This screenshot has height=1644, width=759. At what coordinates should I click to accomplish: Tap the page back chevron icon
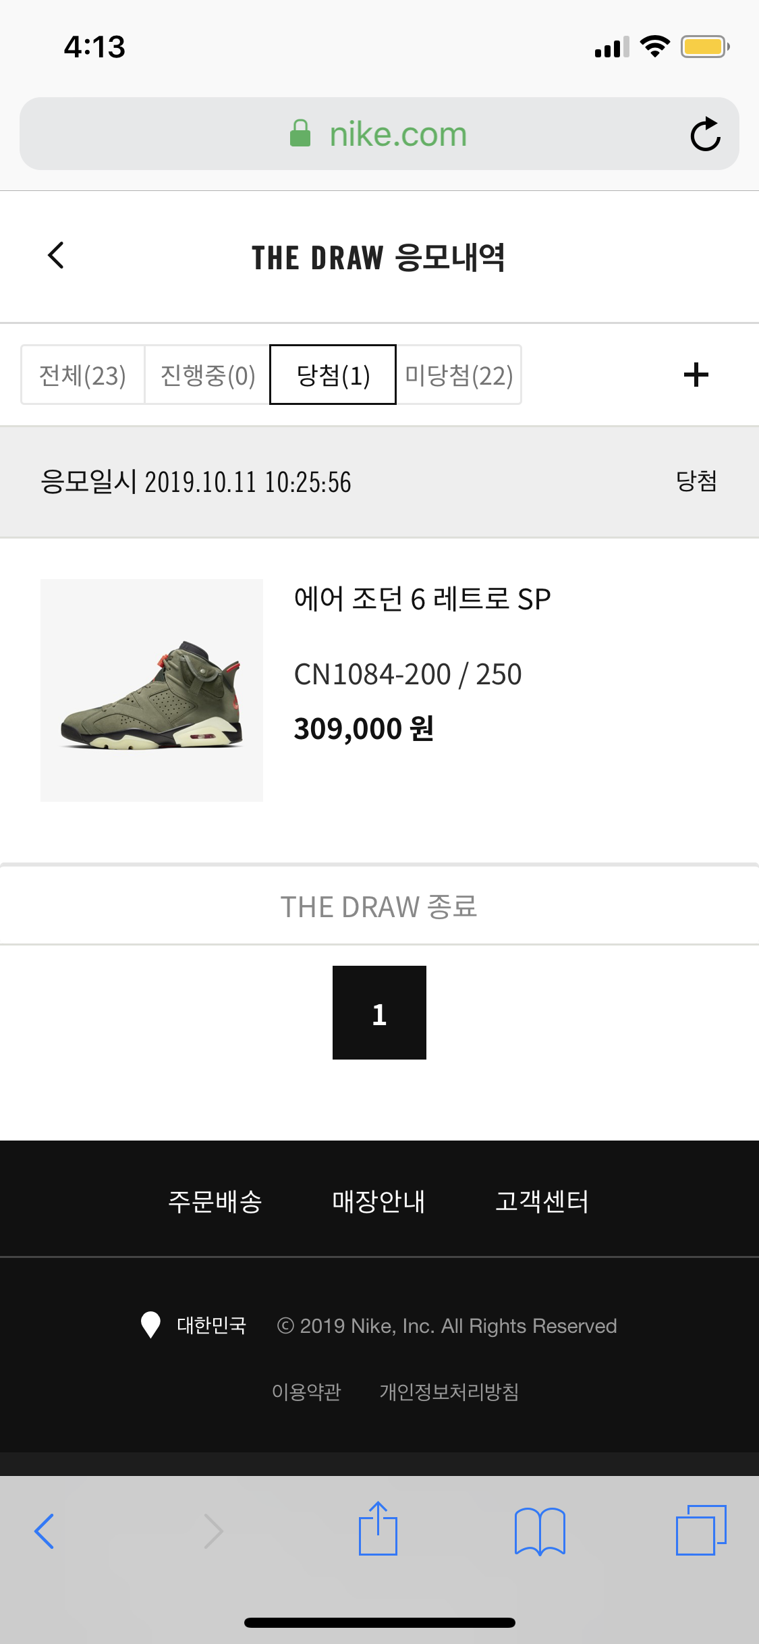tap(56, 256)
